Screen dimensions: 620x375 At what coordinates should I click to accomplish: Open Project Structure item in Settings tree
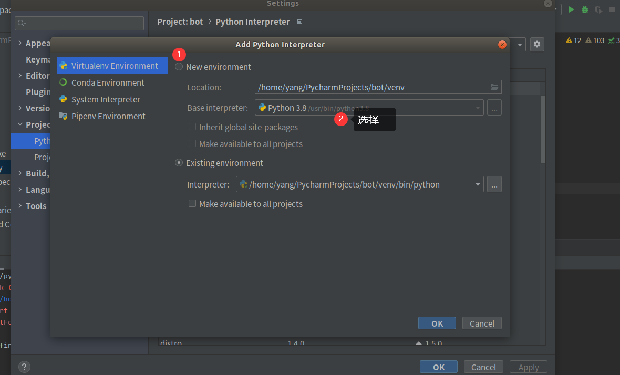click(42, 157)
